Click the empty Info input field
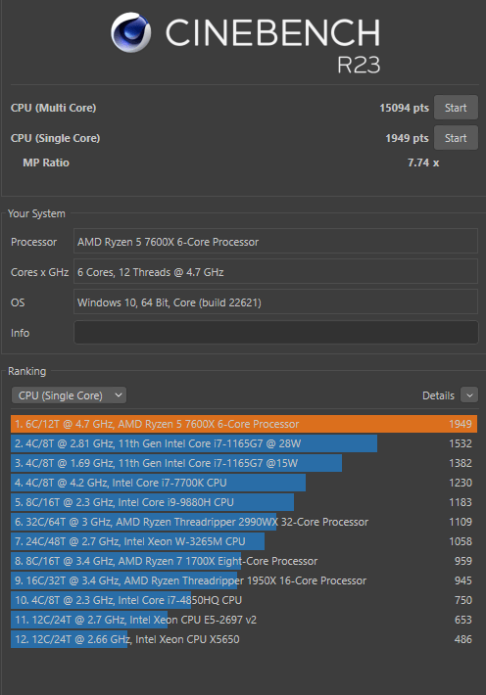This screenshot has width=486, height=695. pos(275,333)
